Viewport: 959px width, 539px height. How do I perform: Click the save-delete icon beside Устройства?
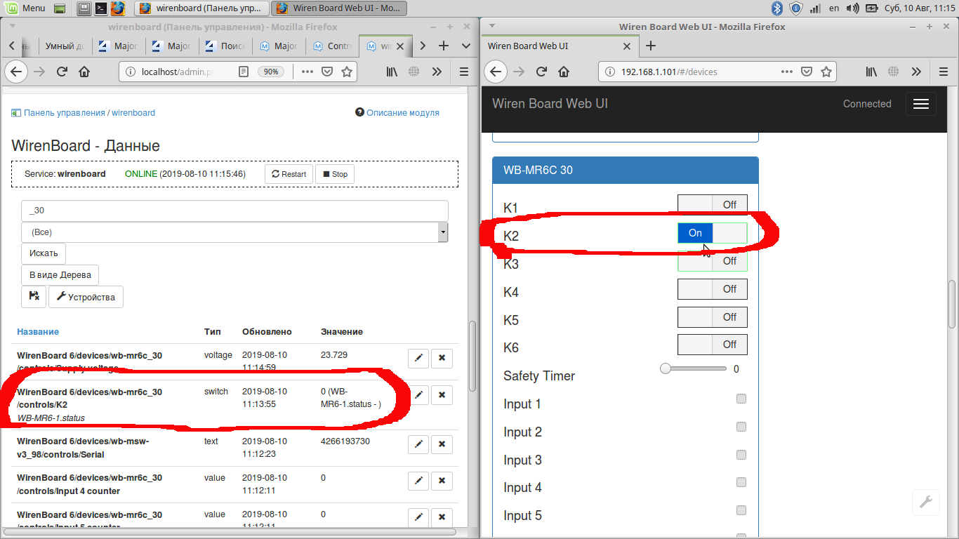34,297
